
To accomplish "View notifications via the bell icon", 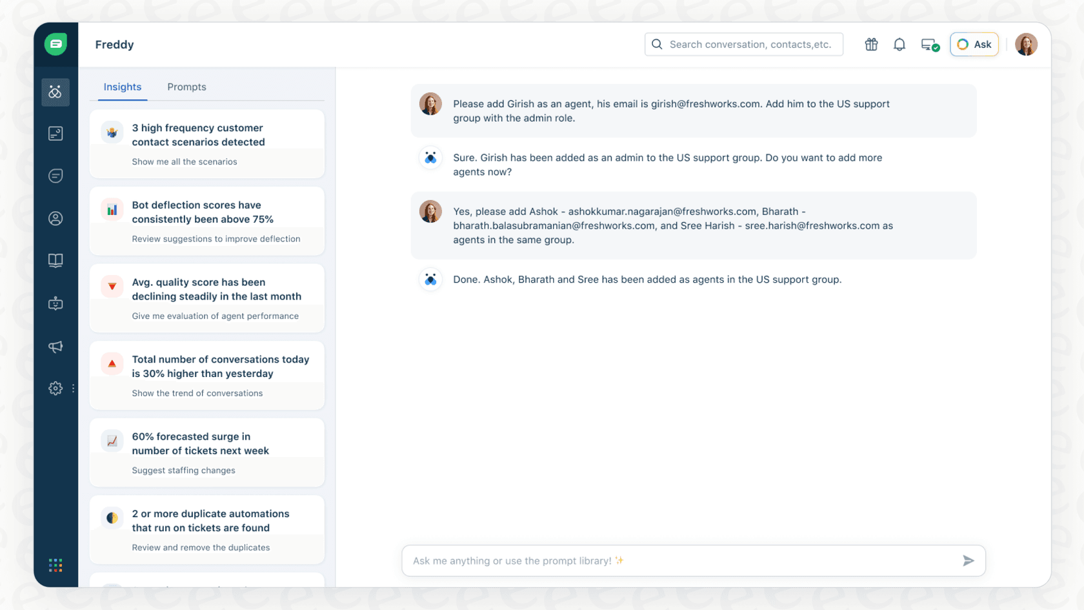I will pyautogui.click(x=899, y=44).
